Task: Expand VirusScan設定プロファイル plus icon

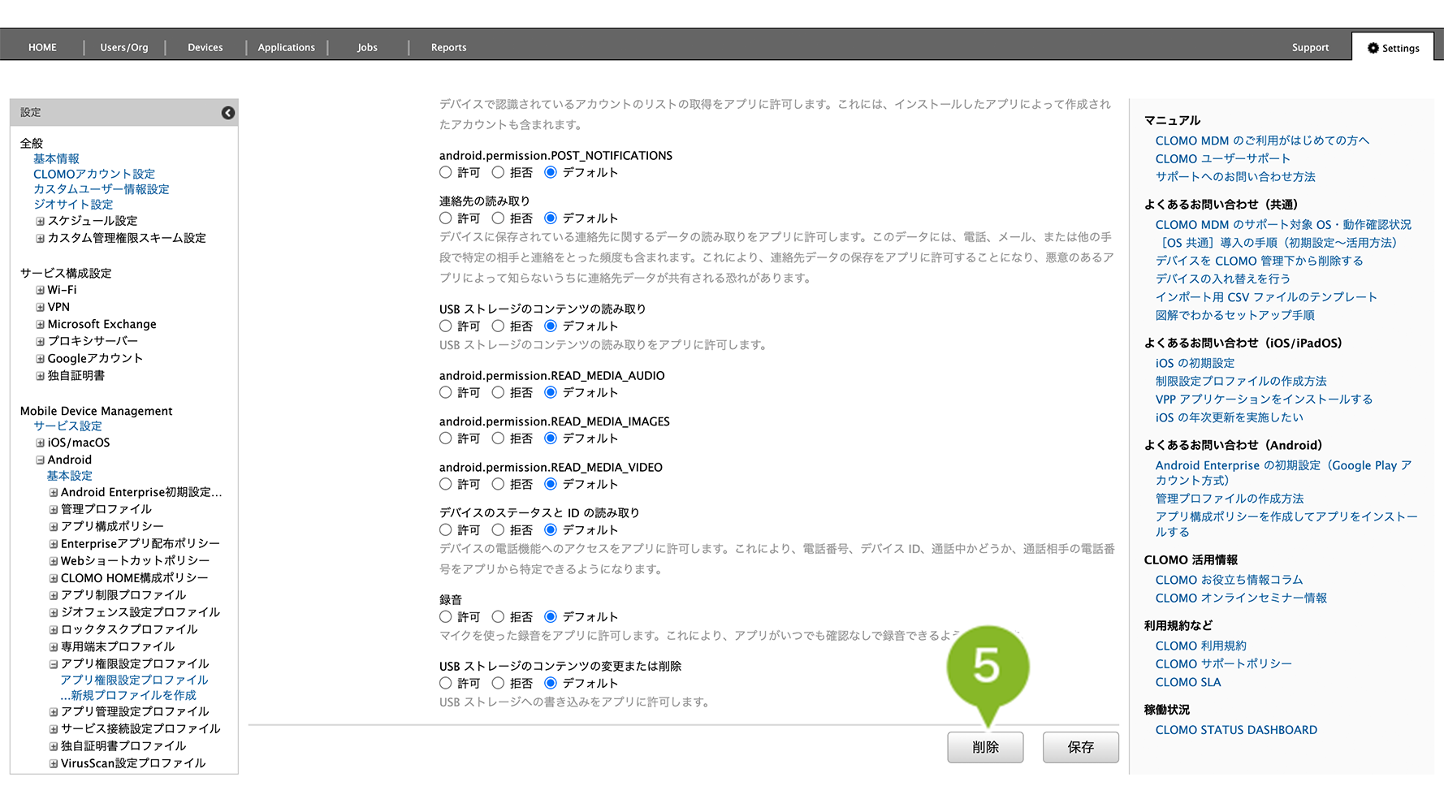Action: pyautogui.click(x=54, y=763)
